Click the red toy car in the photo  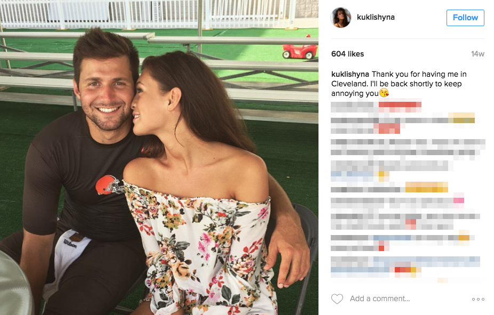tap(300, 51)
